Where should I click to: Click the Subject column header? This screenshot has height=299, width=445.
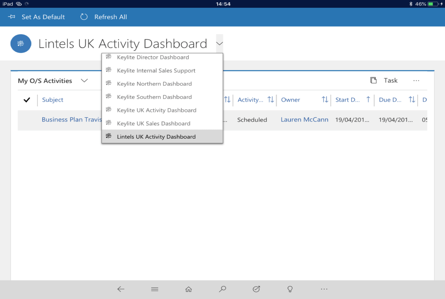(53, 100)
